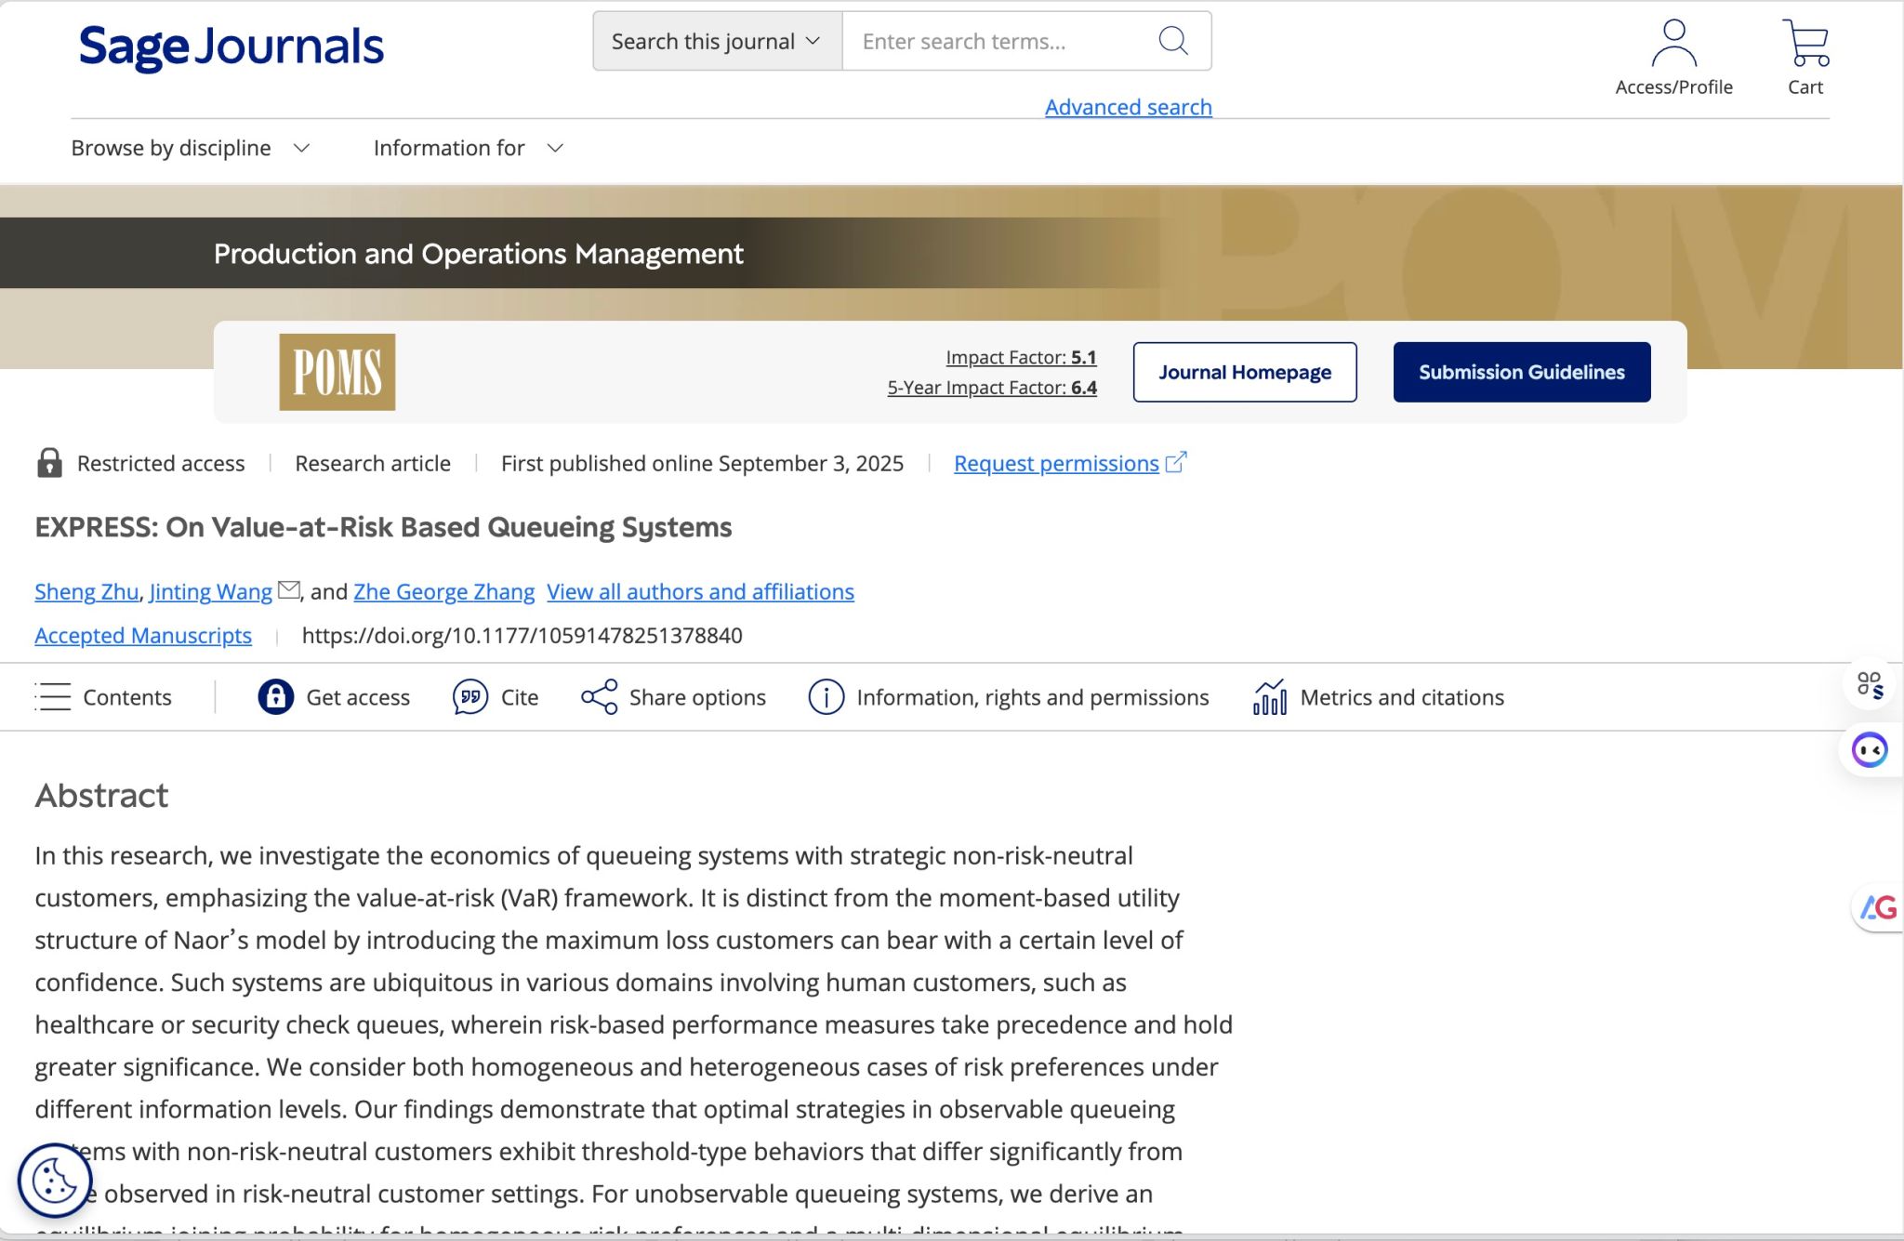Viewport: 1904px width, 1241px height.
Task: Click the email envelope next to Jinting Wang
Action: 289,589
